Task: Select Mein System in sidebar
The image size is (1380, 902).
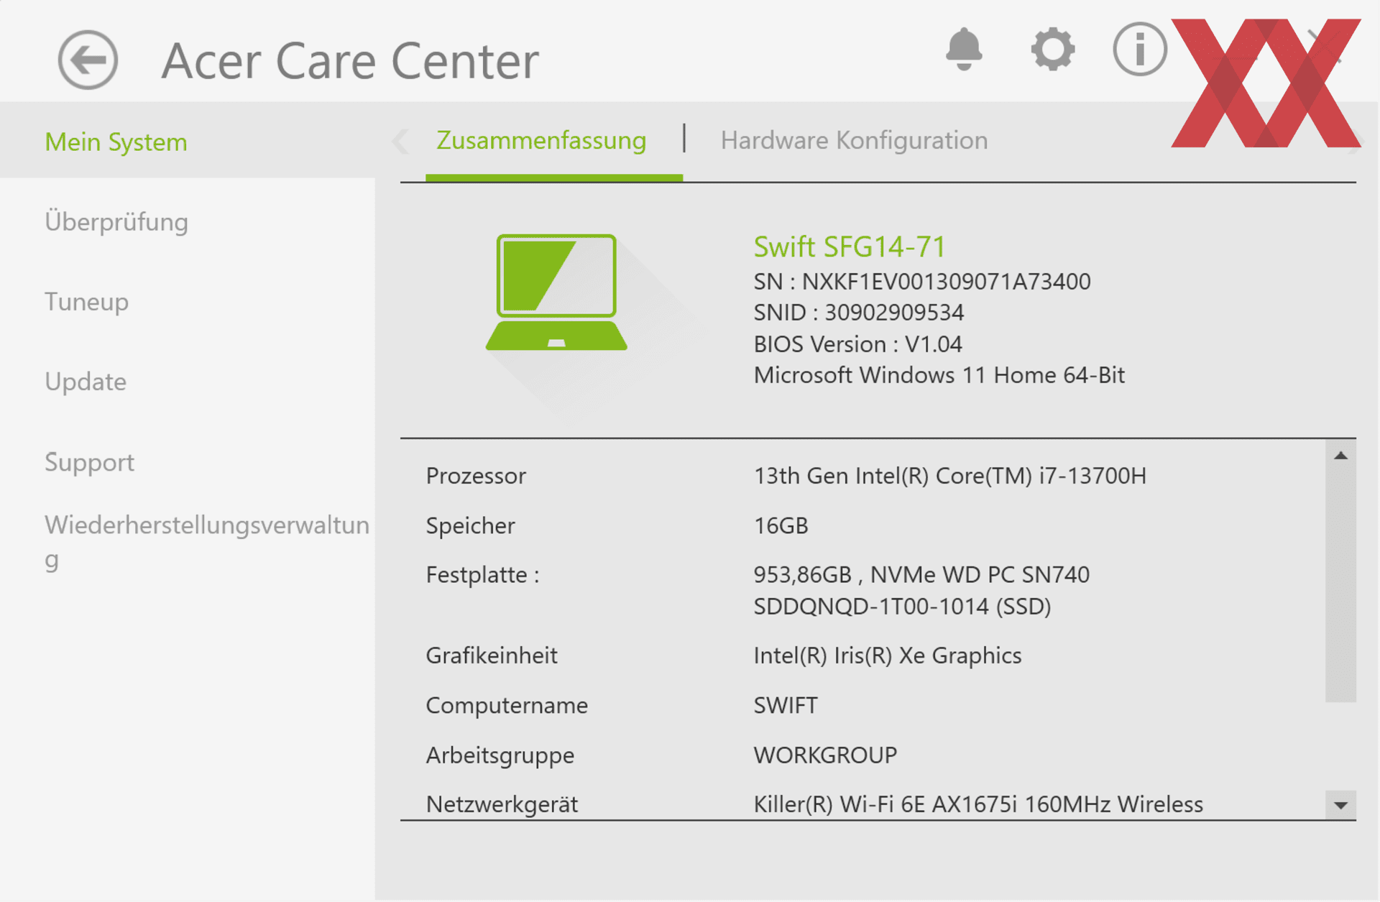Action: point(116,142)
